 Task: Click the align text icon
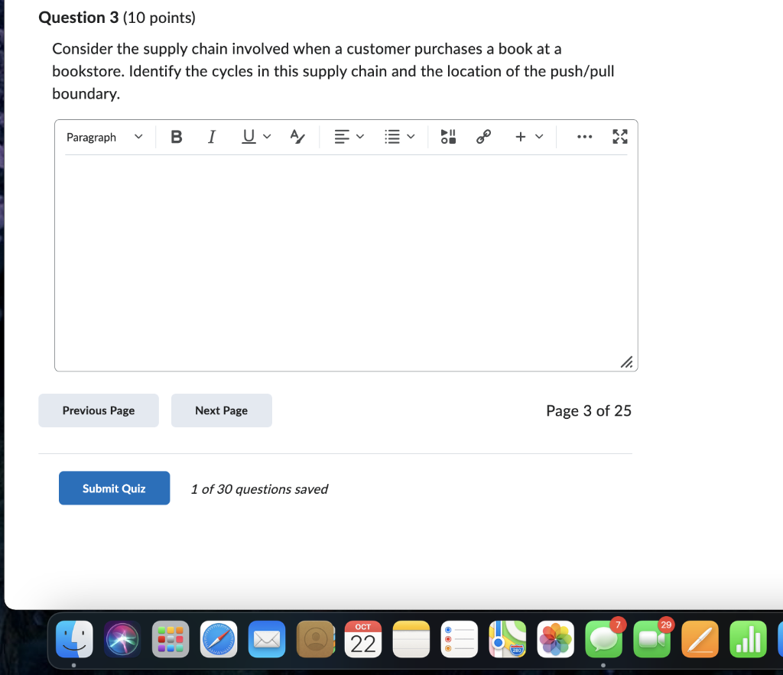click(342, 137)
